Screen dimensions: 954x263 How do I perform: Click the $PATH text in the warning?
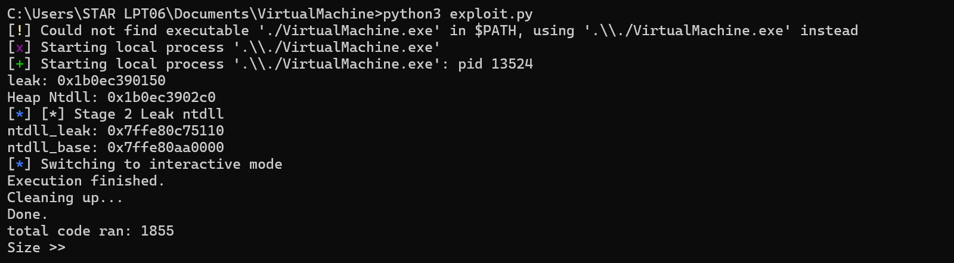495,31
